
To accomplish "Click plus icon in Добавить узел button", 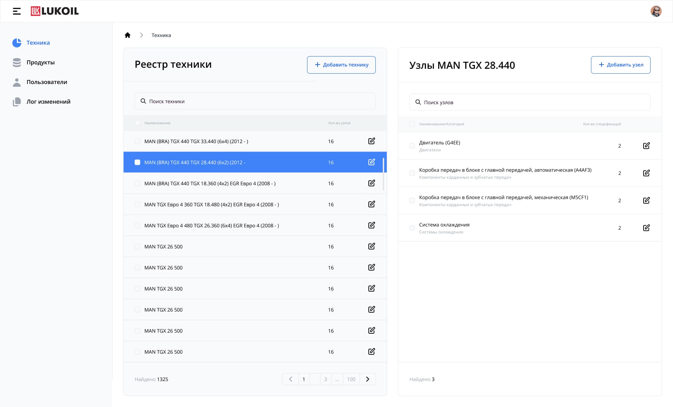I will pyautogui.click(x=601, y=65).
